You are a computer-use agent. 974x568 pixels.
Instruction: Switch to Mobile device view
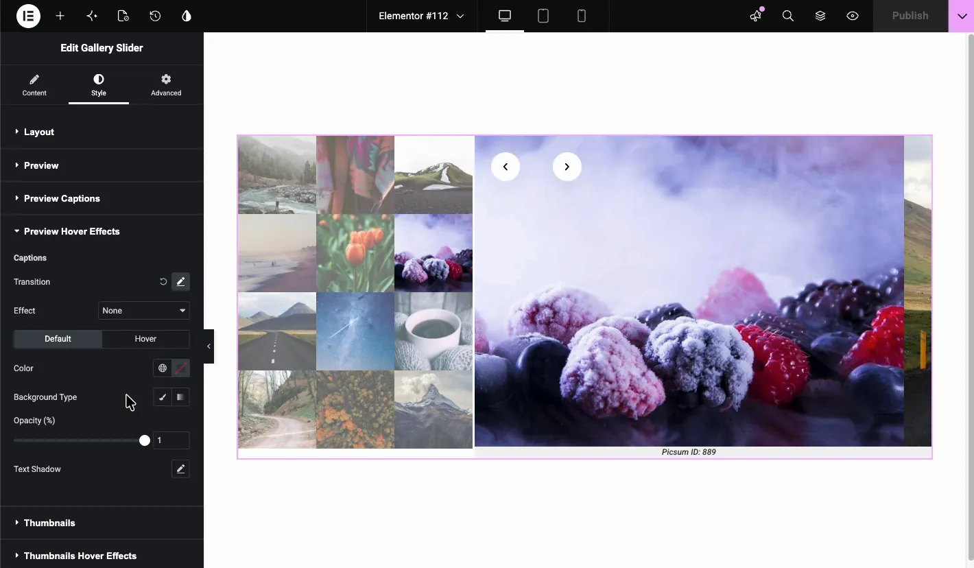[x=582, y=16]
